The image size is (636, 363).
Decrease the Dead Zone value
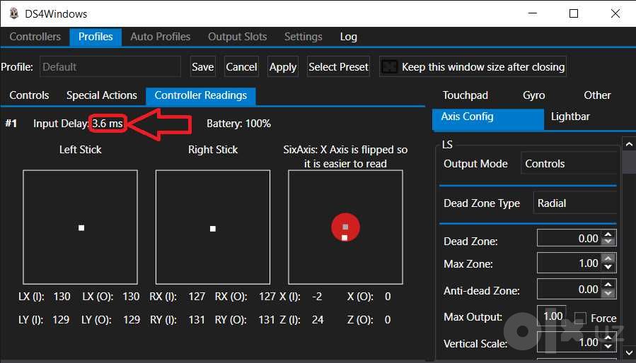[x=608, y=242]
